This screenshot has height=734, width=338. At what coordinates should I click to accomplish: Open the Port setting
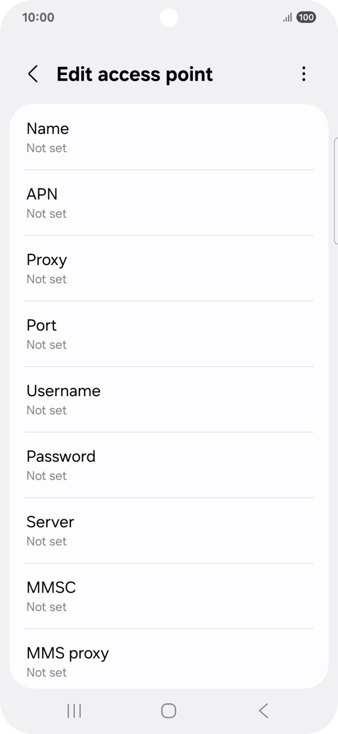[x=168, y=334]
